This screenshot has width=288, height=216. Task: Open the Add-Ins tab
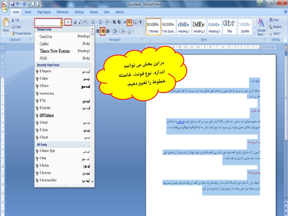(x=120, y=12)
